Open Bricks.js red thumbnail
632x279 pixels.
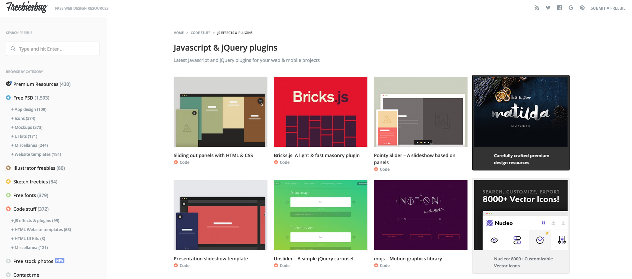[x=321, y=112]
